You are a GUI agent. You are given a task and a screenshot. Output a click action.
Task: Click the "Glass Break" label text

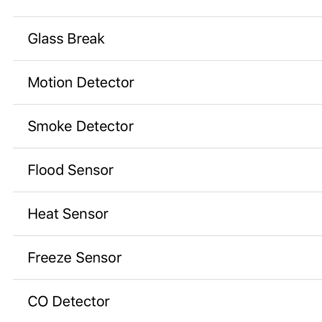click(66, 38)
